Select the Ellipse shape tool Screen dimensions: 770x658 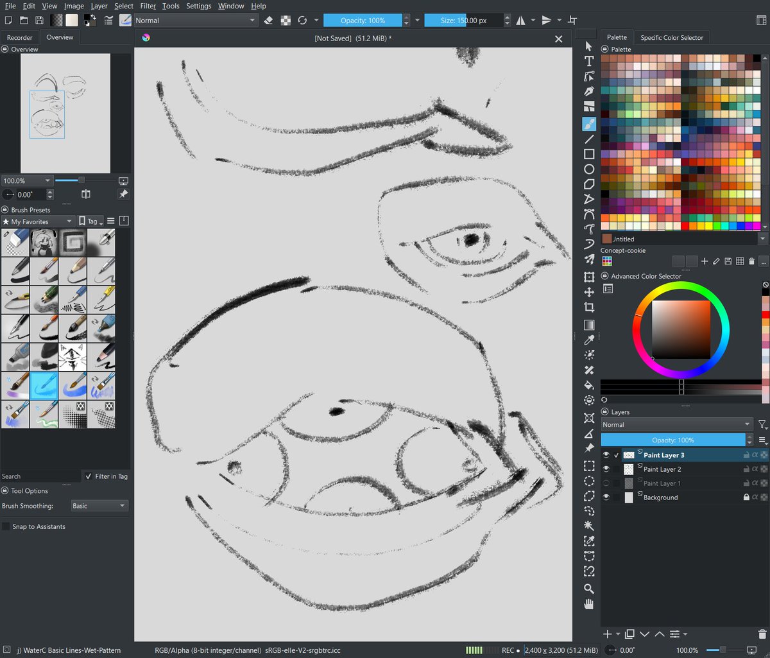pyautogui.click(x=589, y=169)
